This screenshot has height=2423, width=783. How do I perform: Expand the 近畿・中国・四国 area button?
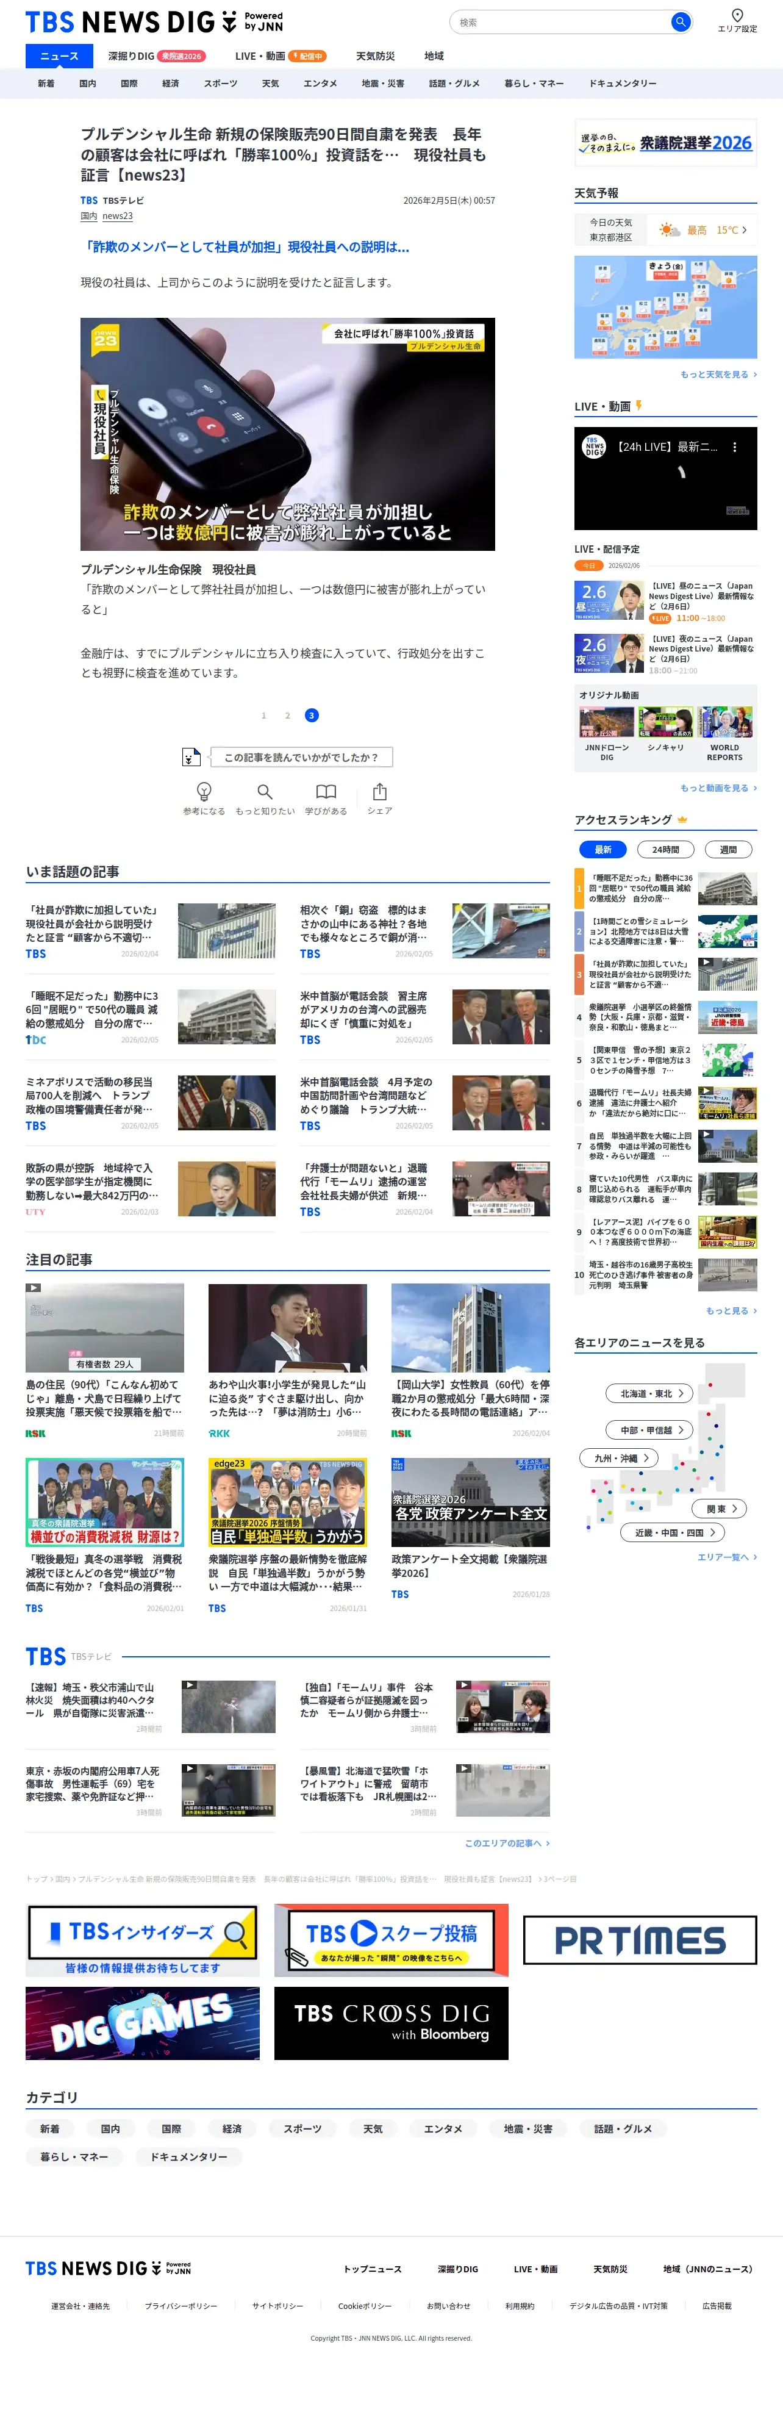(673, 1532)
